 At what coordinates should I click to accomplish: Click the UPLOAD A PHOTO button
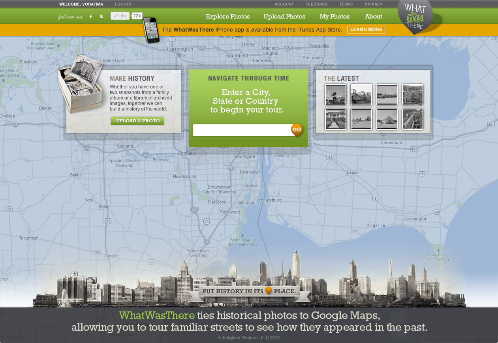coord(137,121)
